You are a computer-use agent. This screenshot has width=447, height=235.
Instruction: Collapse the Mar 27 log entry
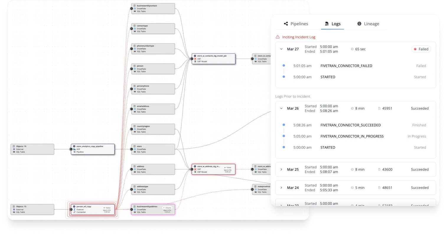pyautogui.click(x=281, y=49)
